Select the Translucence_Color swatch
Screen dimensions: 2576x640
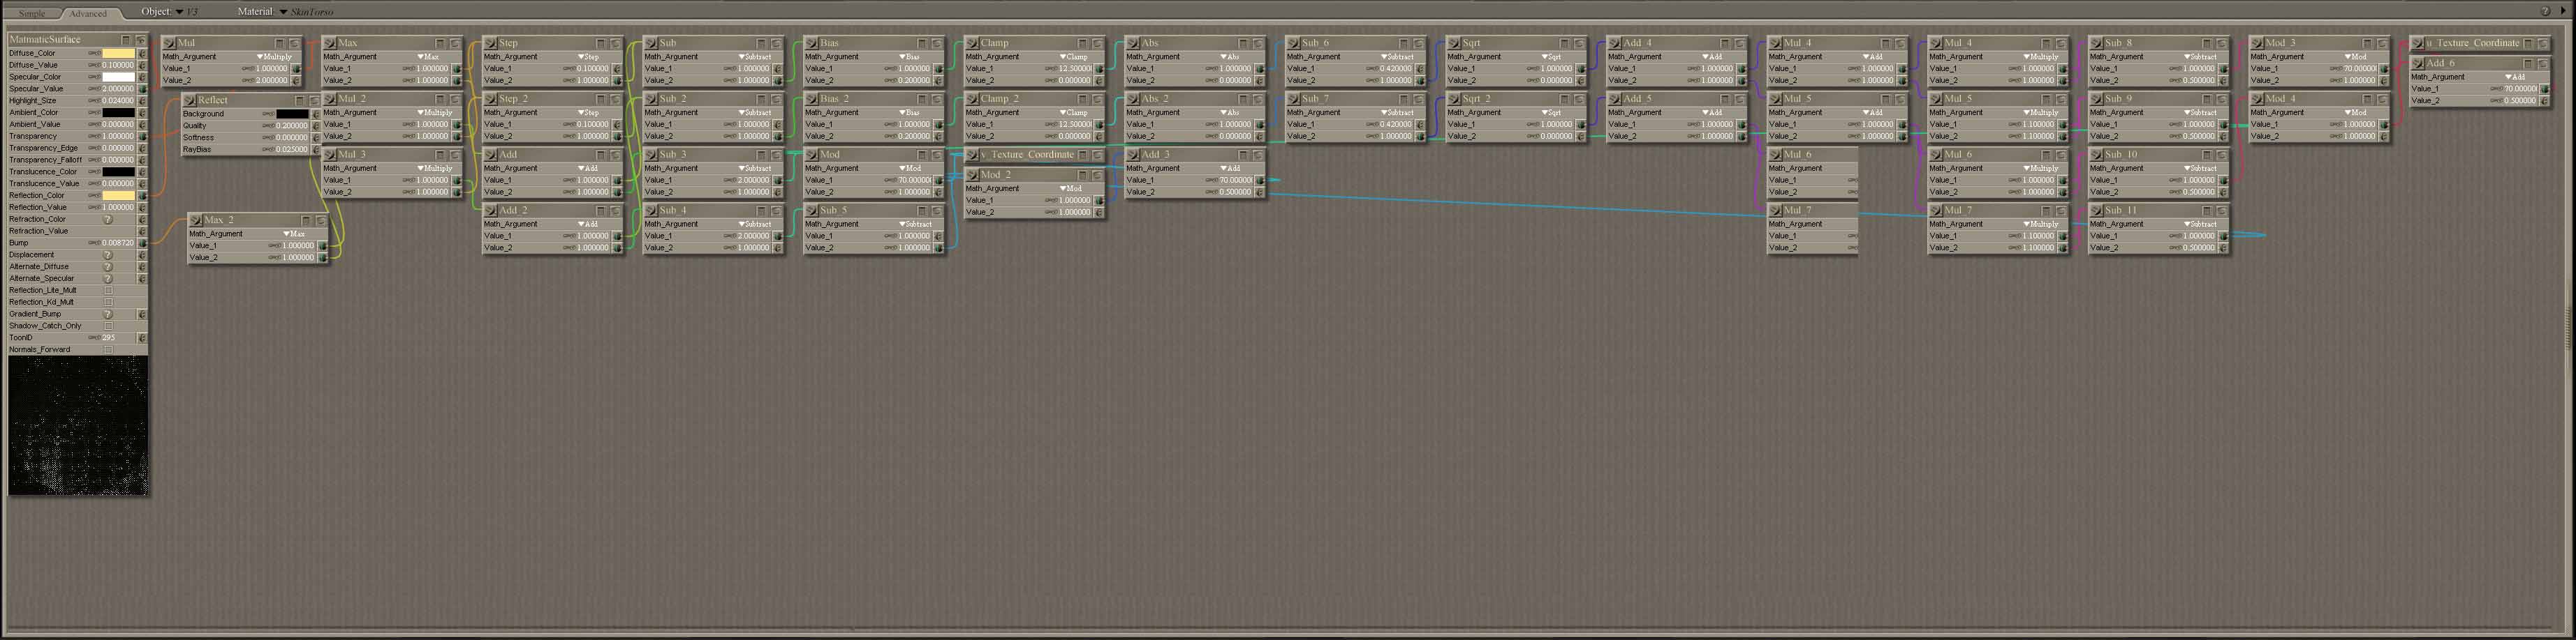tap(118, 172)
